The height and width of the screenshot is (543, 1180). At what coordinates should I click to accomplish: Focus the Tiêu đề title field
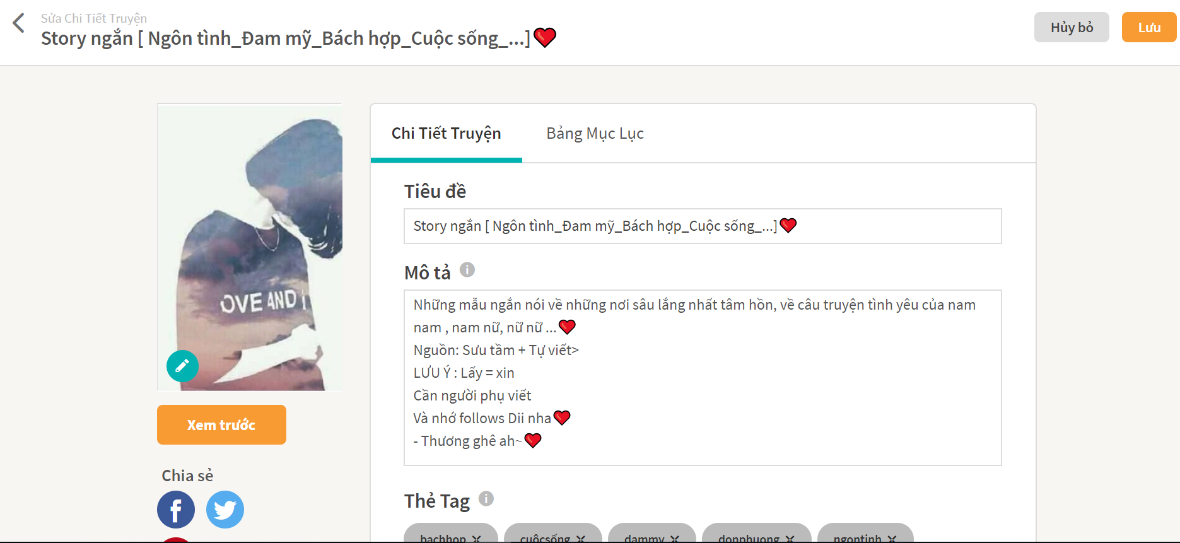703,226
